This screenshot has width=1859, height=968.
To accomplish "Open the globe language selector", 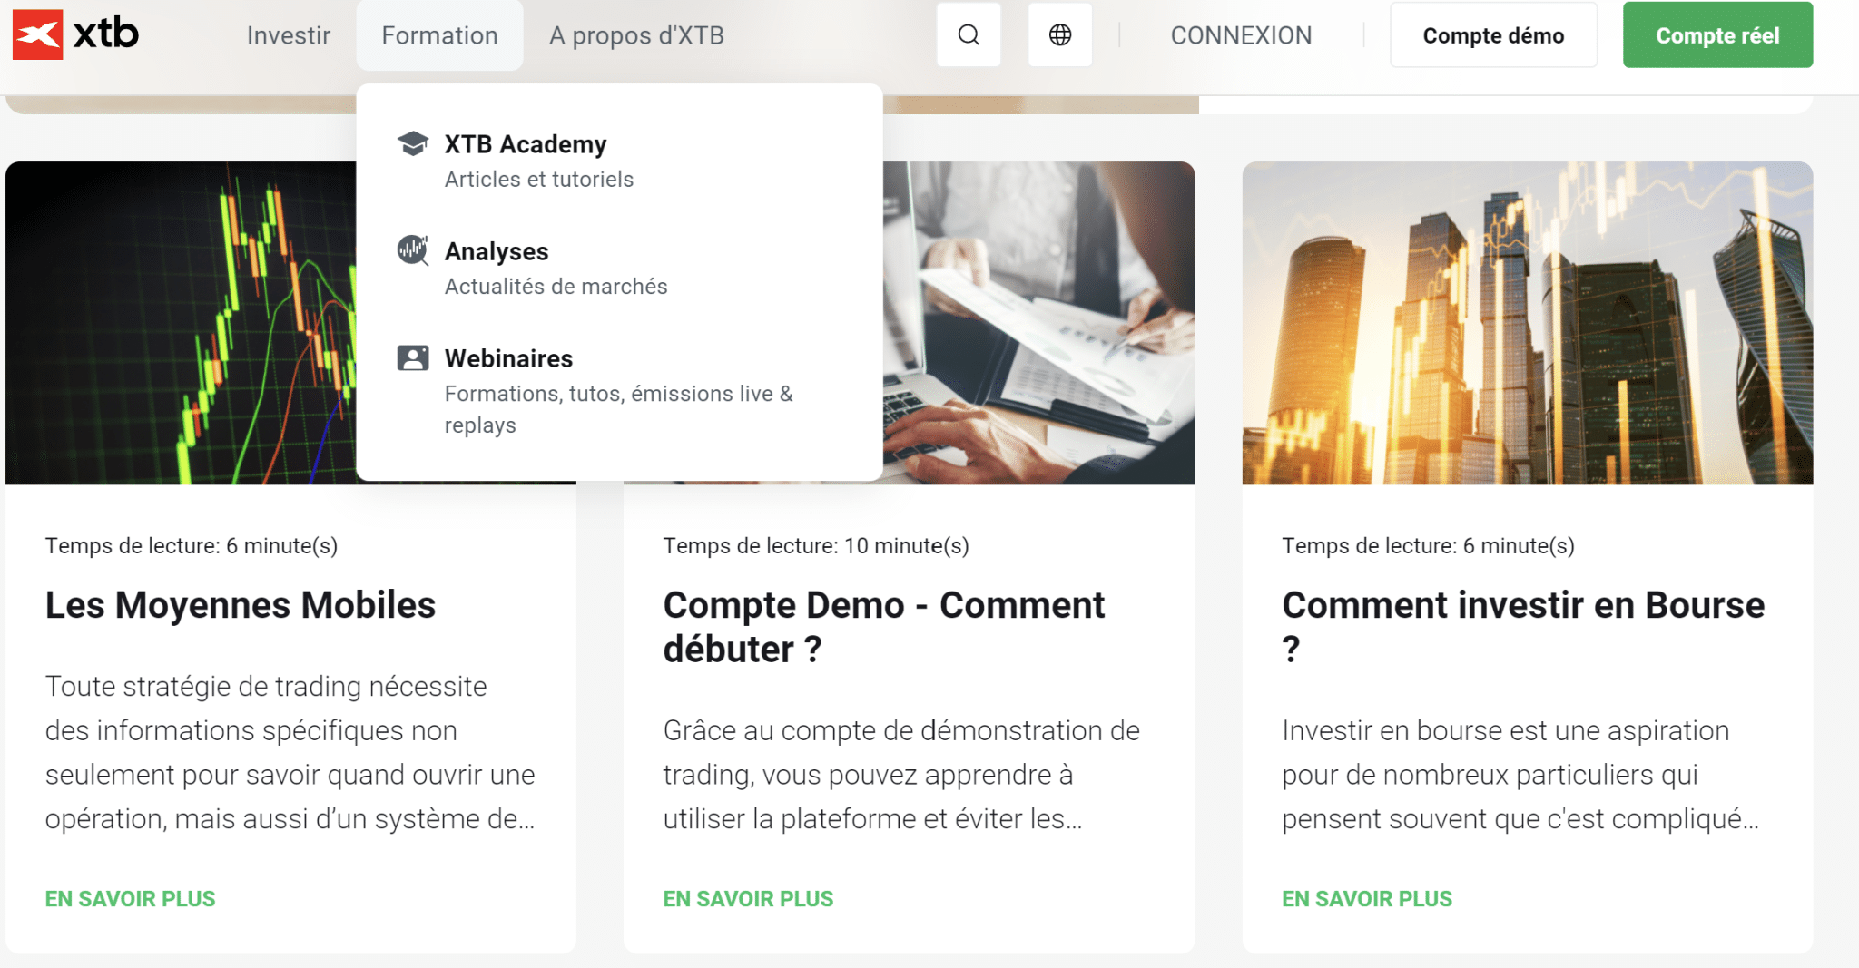I will click(x=1059, y=34).
